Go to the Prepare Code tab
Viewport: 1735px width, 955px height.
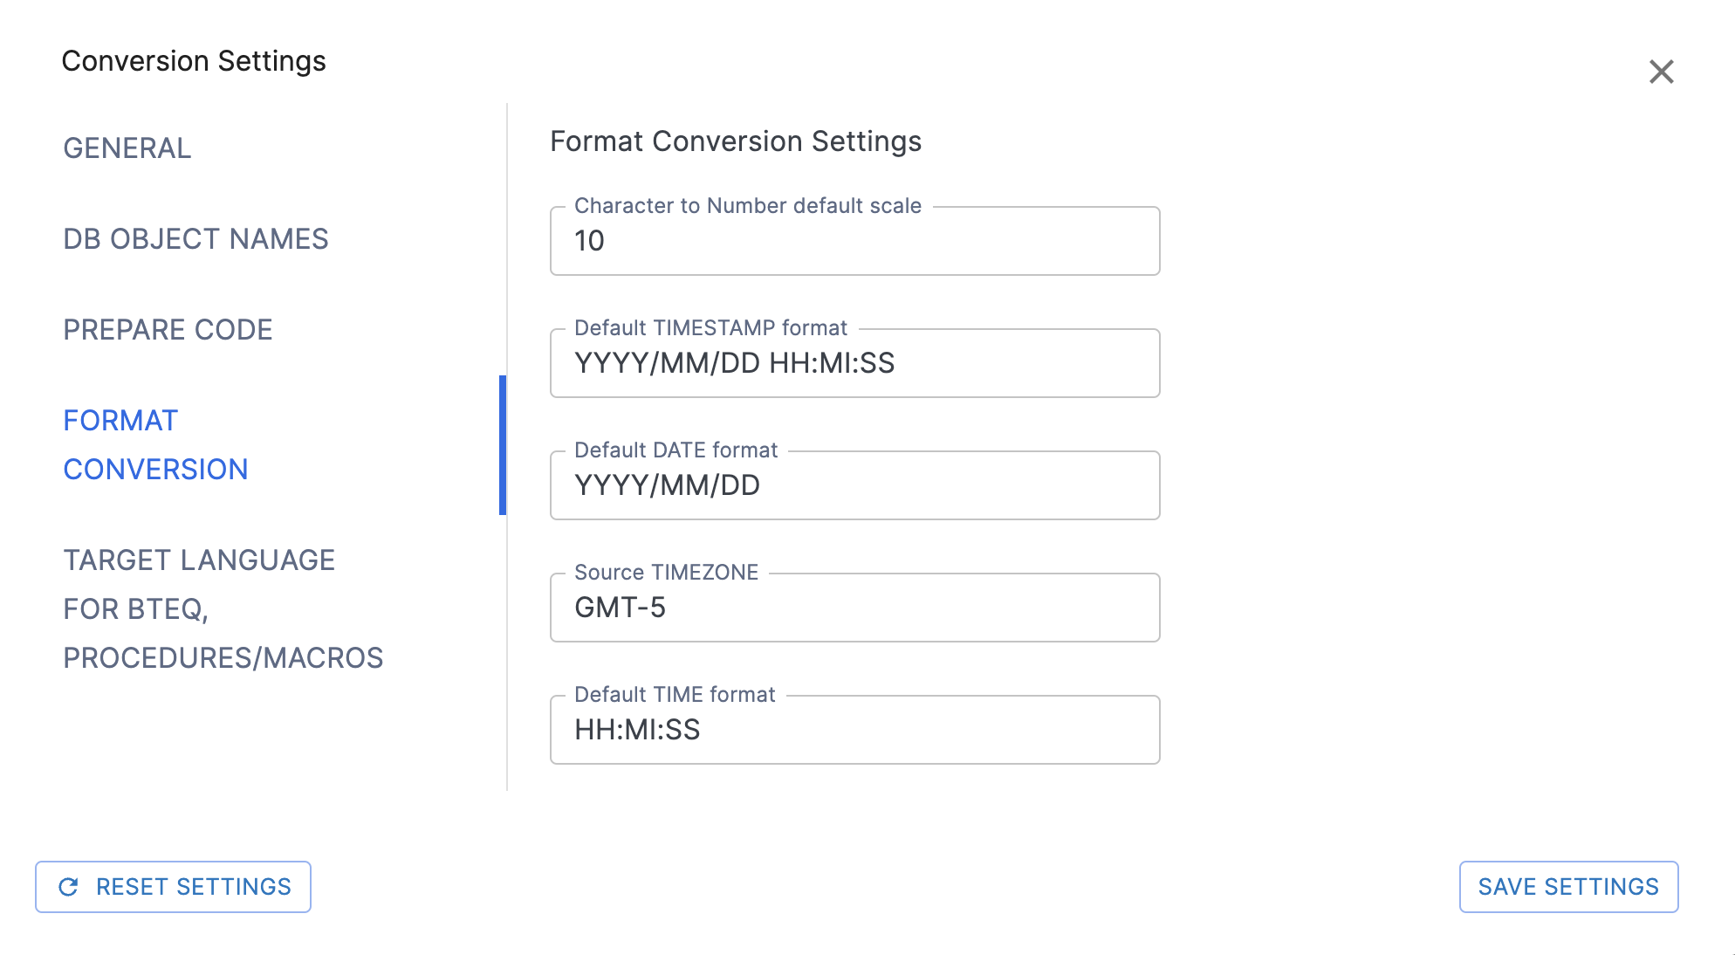click(168, 330)
